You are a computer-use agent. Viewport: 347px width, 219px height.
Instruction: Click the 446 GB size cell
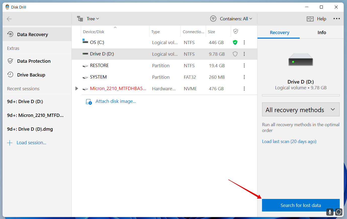(216, 43)
